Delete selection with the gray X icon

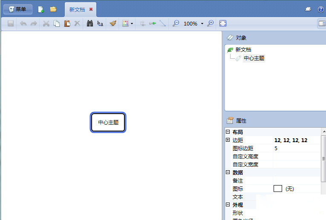77,23
